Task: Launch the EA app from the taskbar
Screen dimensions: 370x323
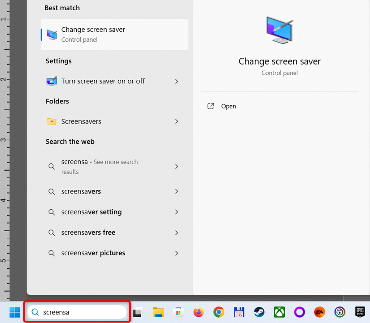Action: [x=319, y=312]
